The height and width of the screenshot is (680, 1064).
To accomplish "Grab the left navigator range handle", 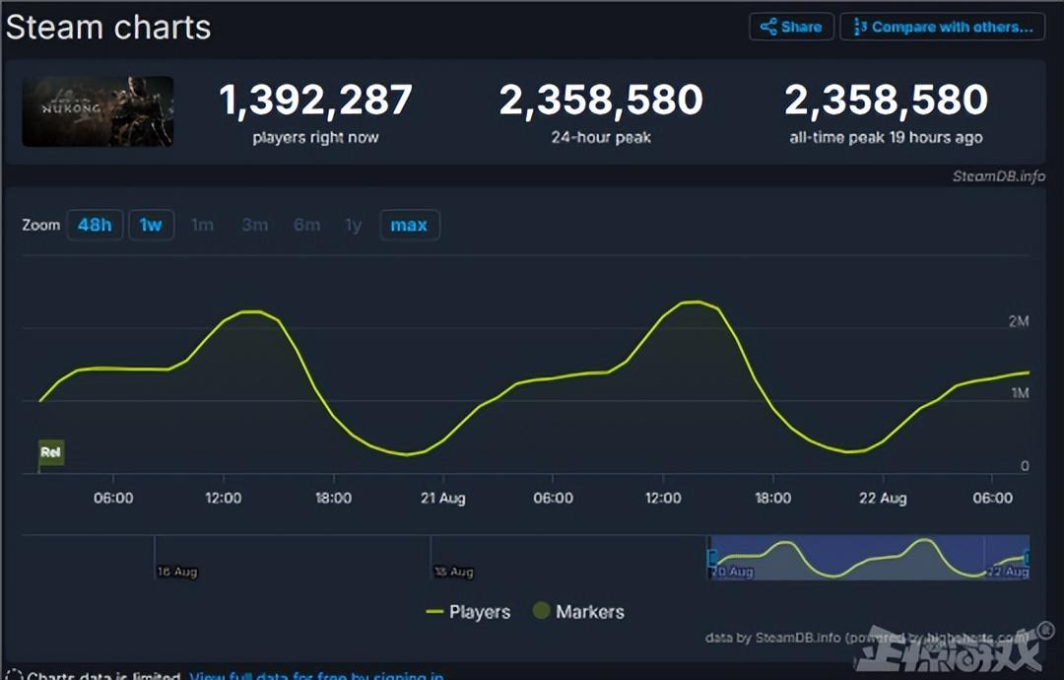I will (710, 558).
